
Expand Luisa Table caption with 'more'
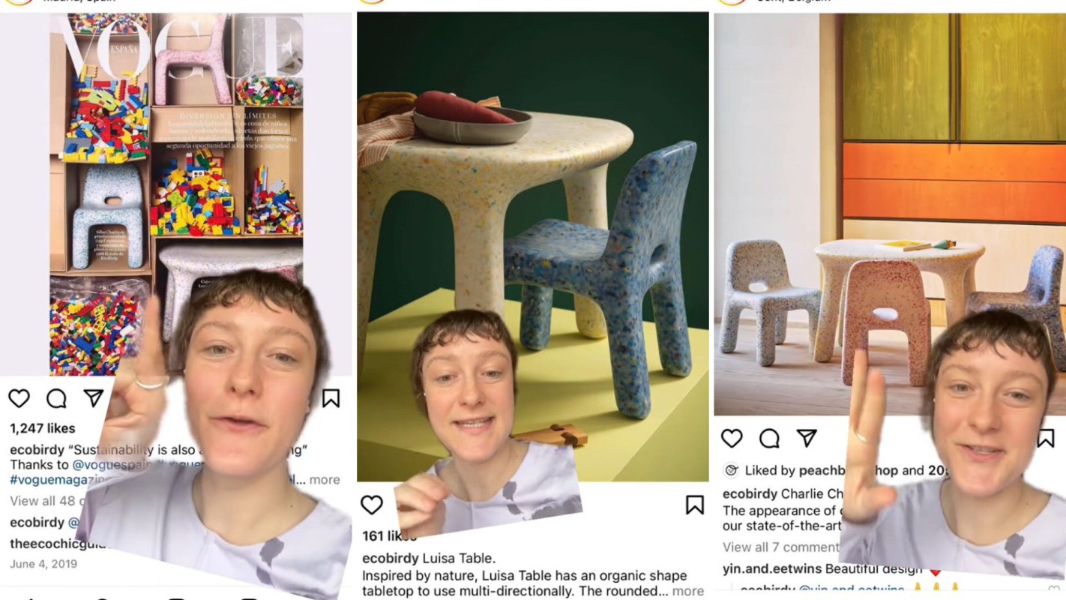(688, 591)
